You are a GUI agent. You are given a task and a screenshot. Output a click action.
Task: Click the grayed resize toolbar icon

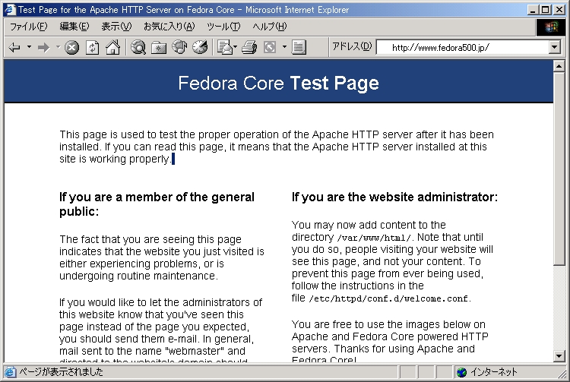coord(270,47)
